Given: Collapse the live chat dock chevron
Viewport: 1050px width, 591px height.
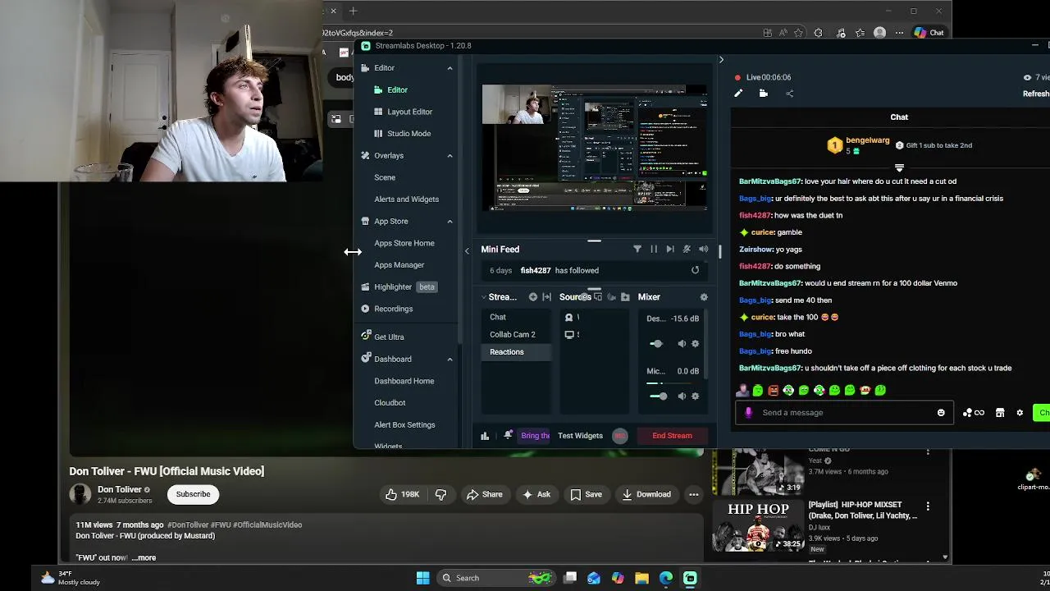Looking at the screenshot, I should tap(721, 60).
